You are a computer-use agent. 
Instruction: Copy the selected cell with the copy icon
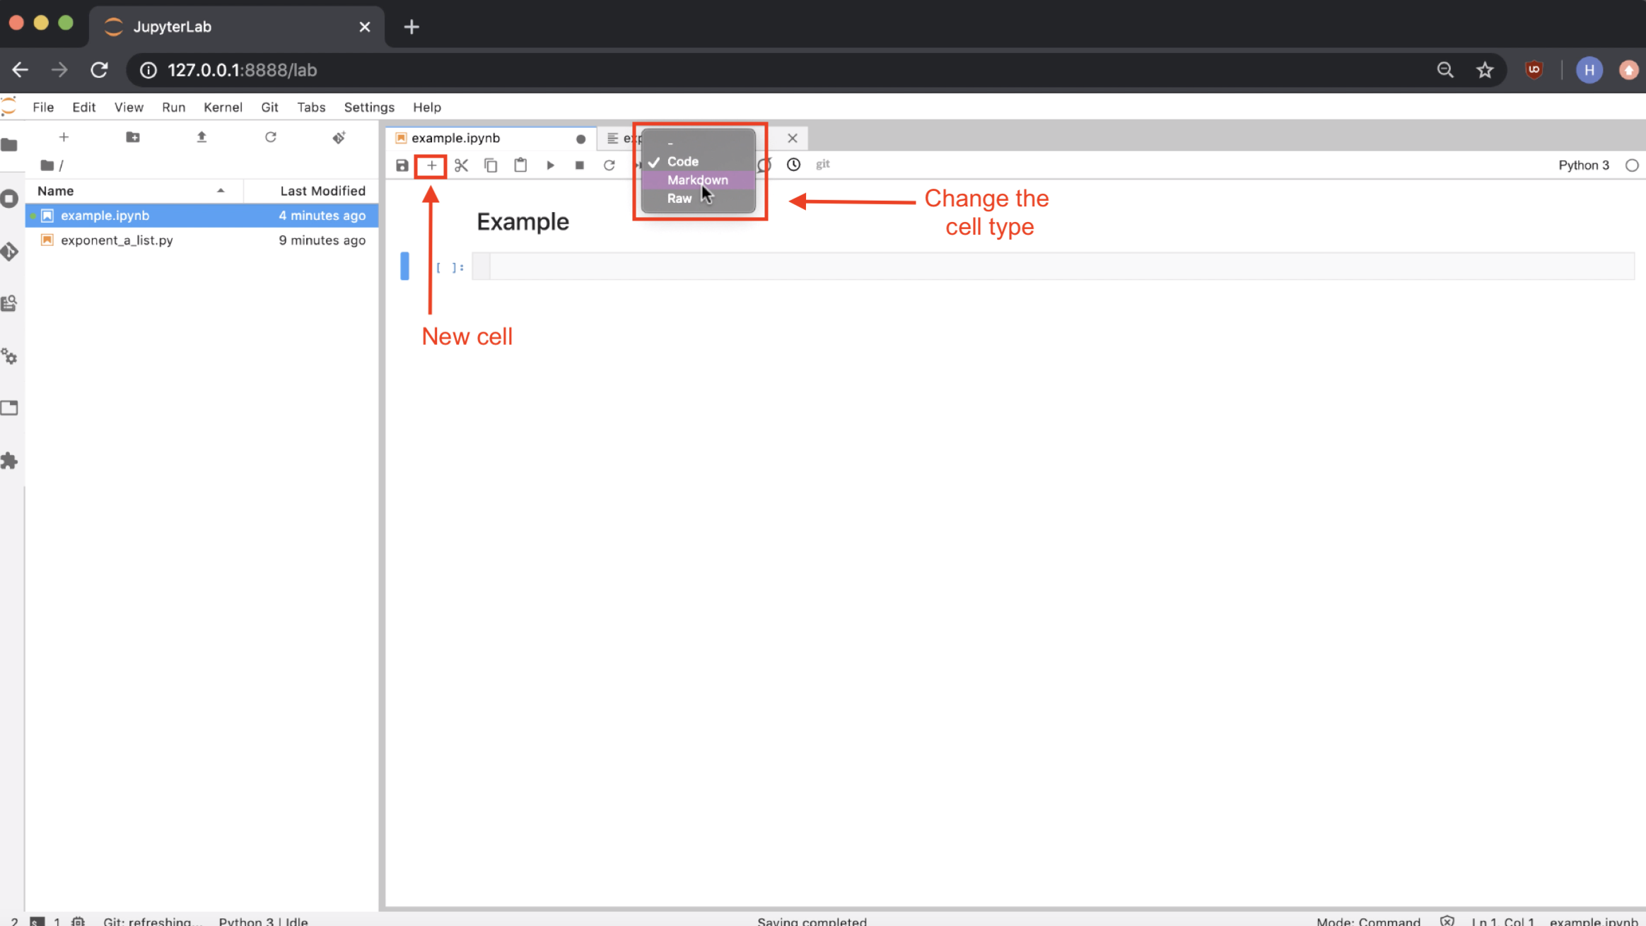491,165
